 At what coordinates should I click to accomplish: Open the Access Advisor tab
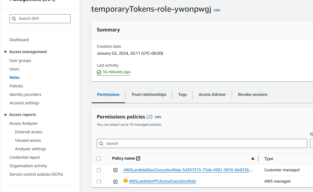click(x=212, y=95)
